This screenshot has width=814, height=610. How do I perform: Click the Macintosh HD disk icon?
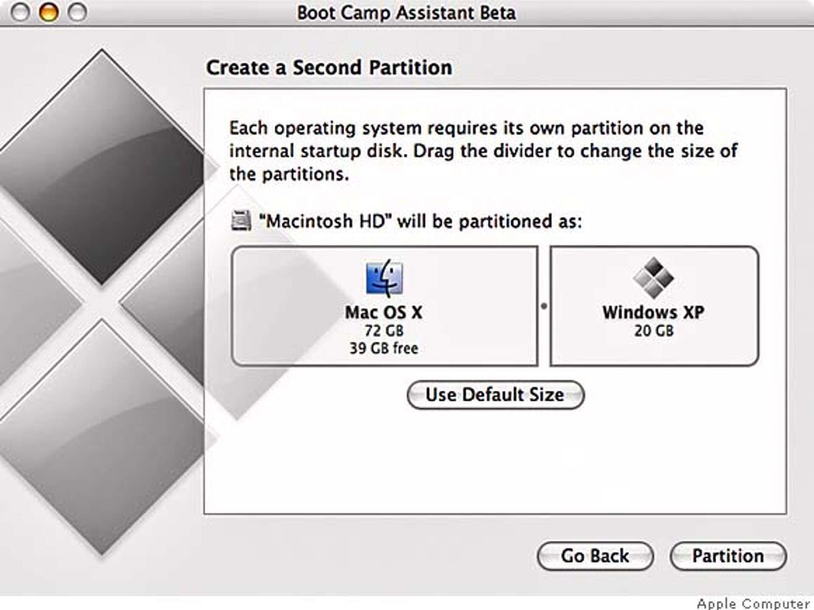[x=241, y=220]
